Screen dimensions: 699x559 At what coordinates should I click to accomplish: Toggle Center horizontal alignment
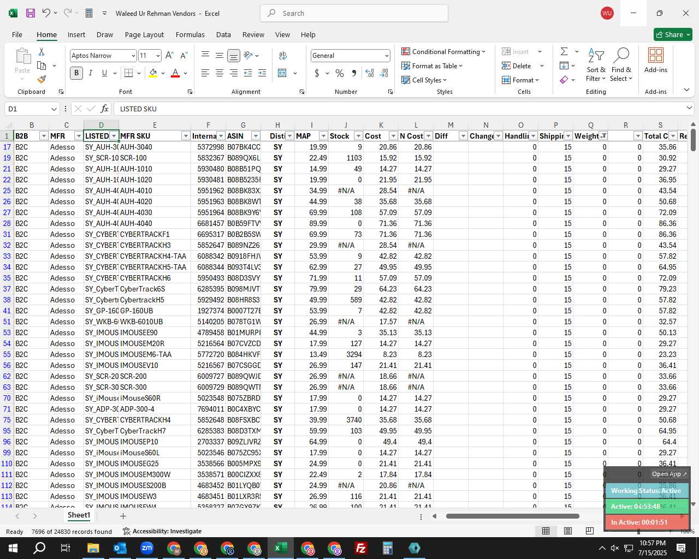pos(220,73)
